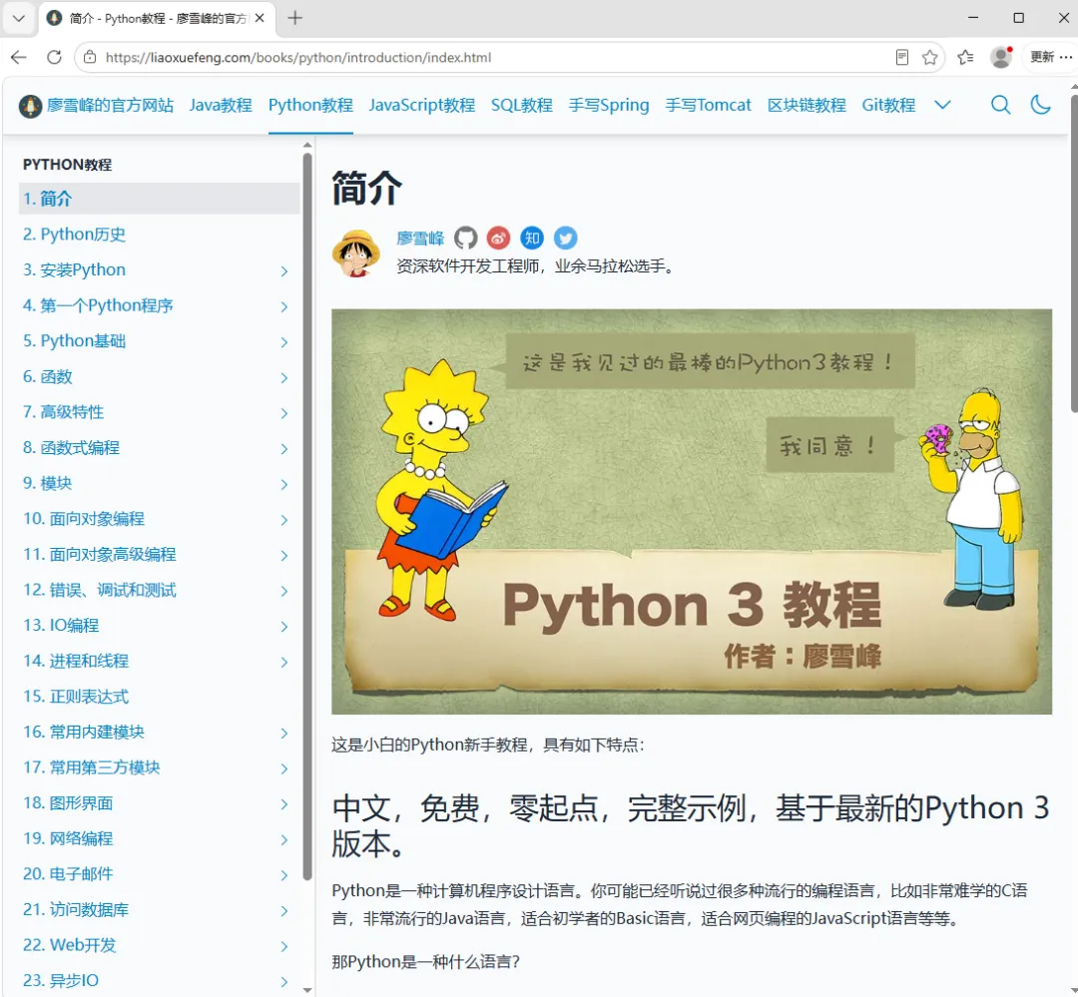Open the Java教程 tab
Viewport: 1078px width, 997px height.
coord(221,105)
